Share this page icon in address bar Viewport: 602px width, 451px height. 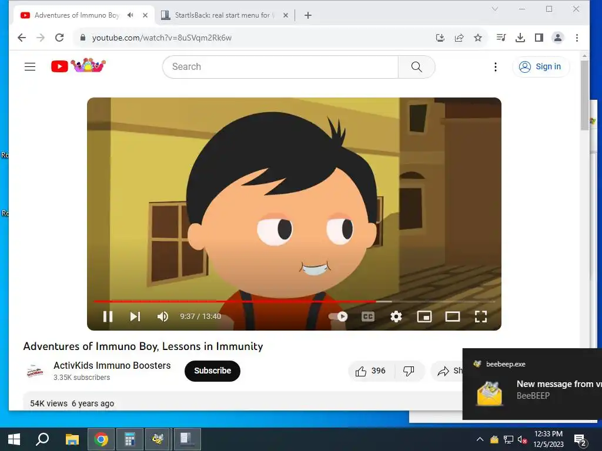point(459,38)
